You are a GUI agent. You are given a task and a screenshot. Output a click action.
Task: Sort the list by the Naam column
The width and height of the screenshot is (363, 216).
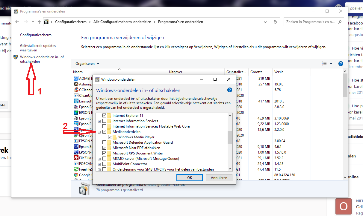[x=120, y=72]
